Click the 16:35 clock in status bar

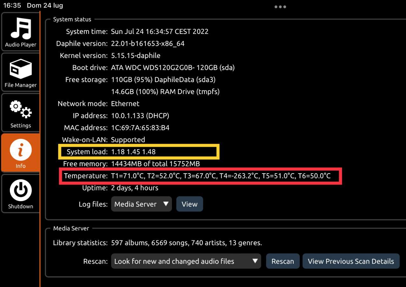(x=12, y=5)
